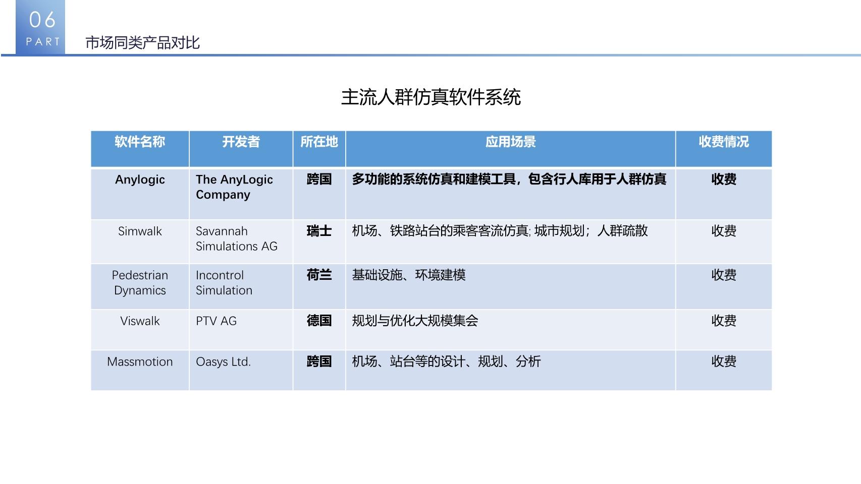861x484 pixels.
Task: Click '收费' in the Viswalk row
Action: coord(724,330)
